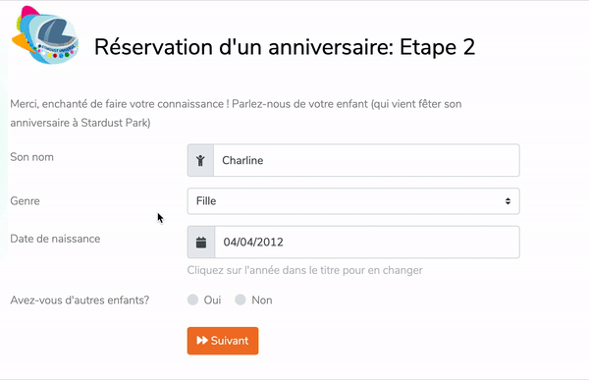Click the welcome paragraph mentioning Stardust Park
This screenshot has width=589, height=380.
pyautogui.click(x=236, y=113)
